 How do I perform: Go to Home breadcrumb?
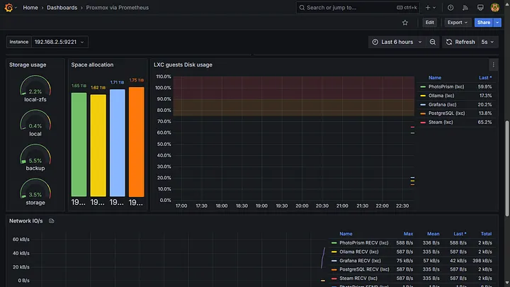[x=30, y=8]
